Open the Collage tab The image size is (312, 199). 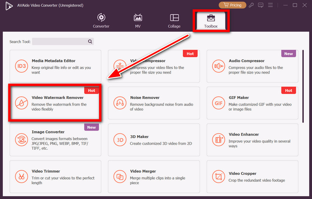174,21
